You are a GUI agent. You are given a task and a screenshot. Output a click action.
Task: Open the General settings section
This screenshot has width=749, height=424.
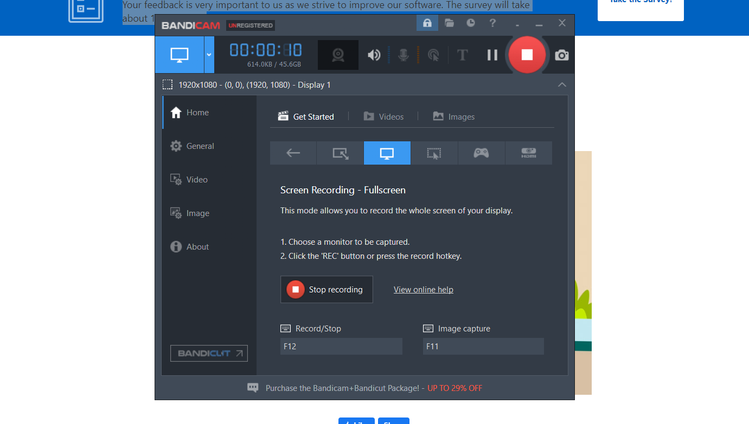pyautogui.click(x=209, y=146)
